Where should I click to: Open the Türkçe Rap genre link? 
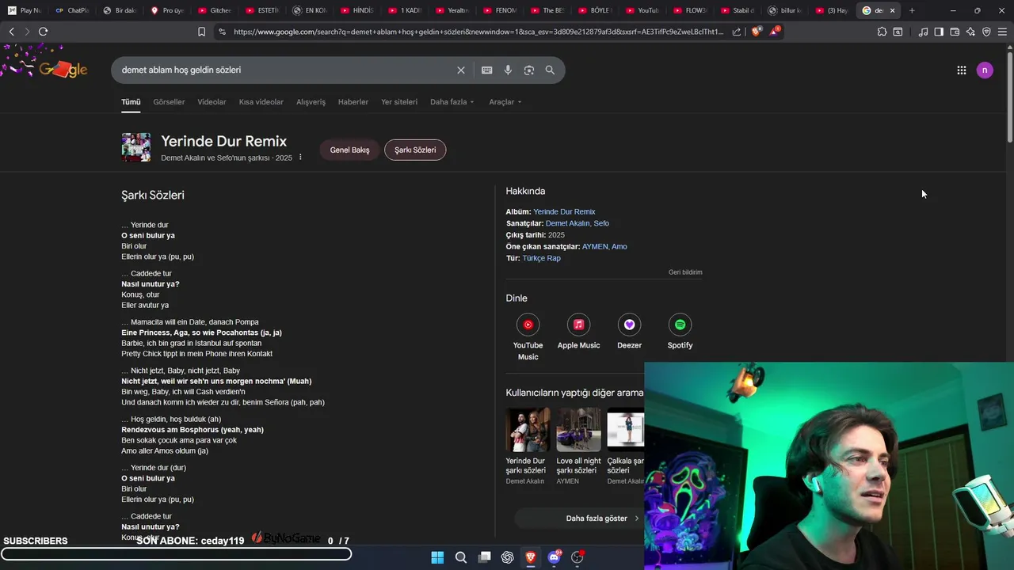[x=541, y=258]
